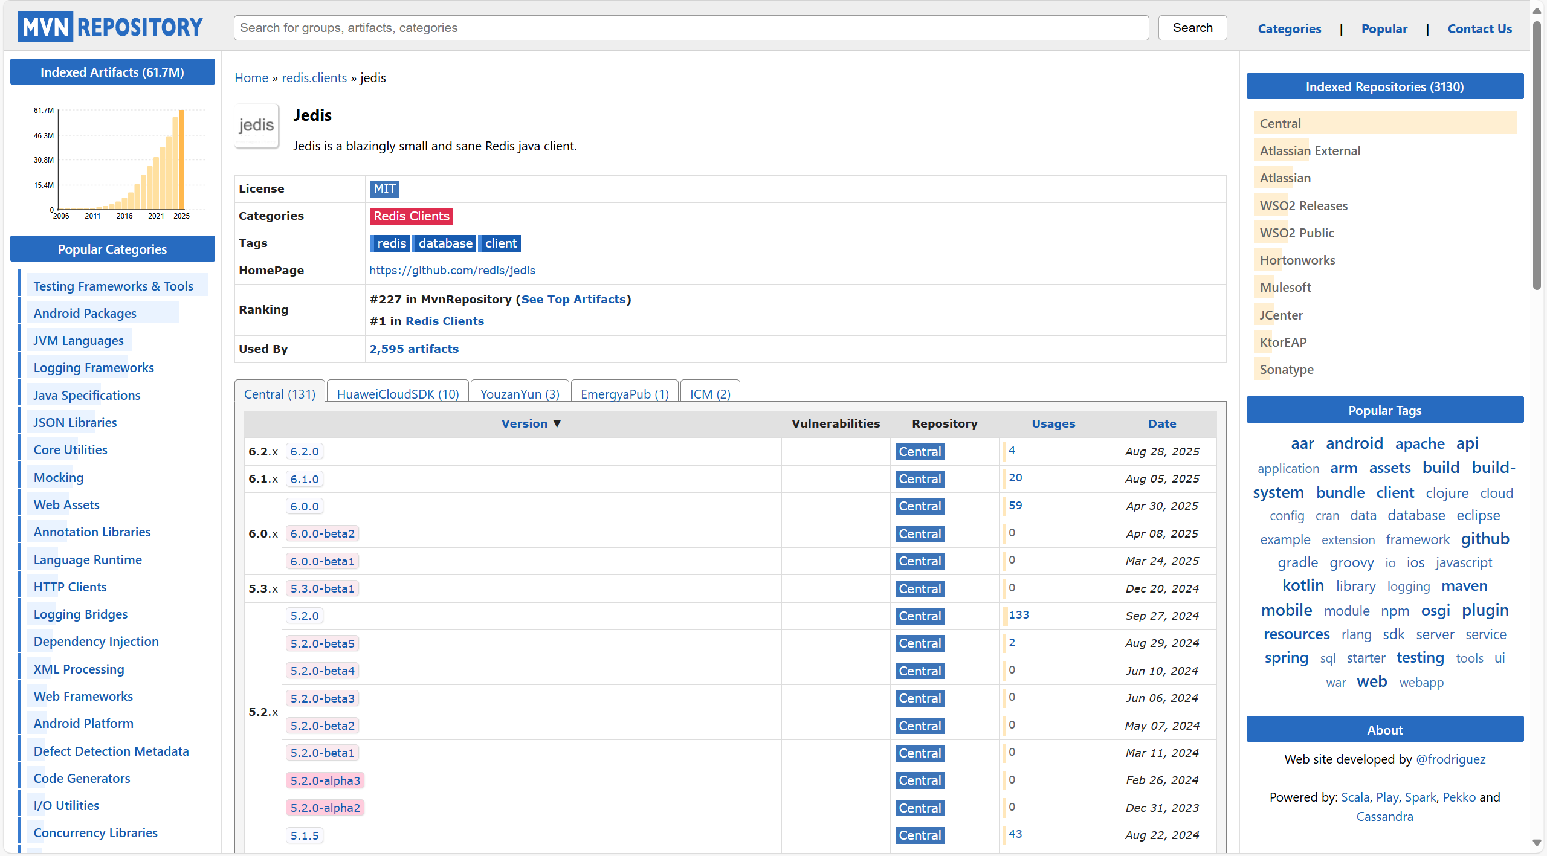This screenshot has width=1547, height=856.
Task: Open Sonatype repository
Action: click(1286, 370)
